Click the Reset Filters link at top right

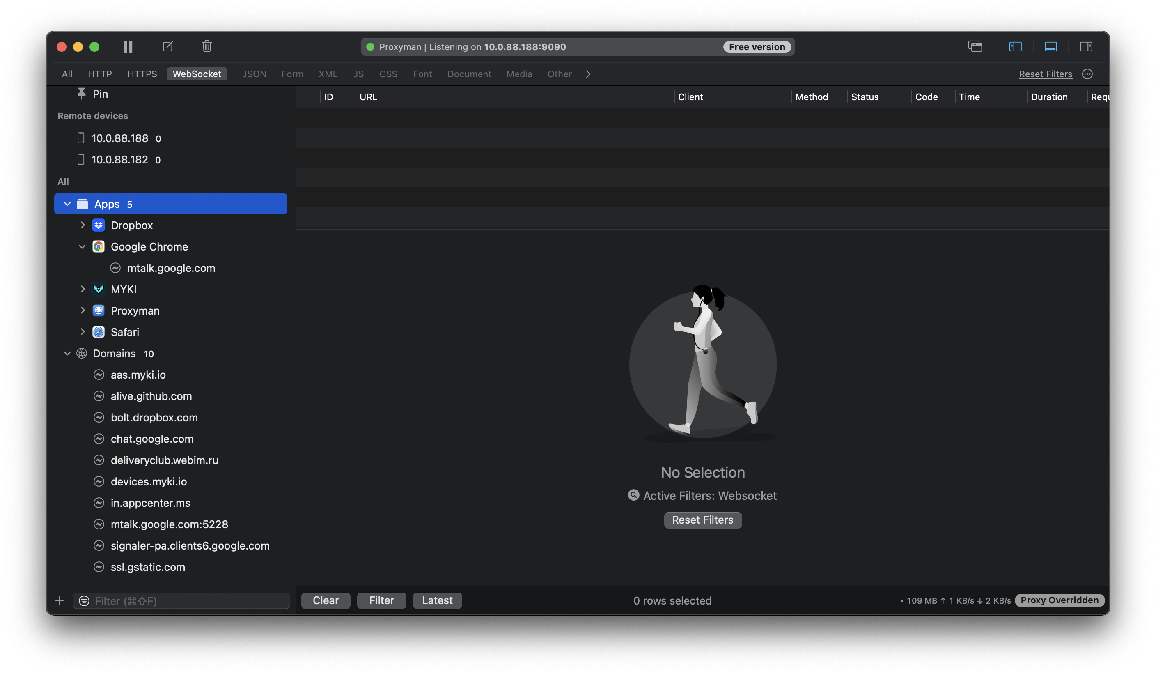tap(1046, 74)
